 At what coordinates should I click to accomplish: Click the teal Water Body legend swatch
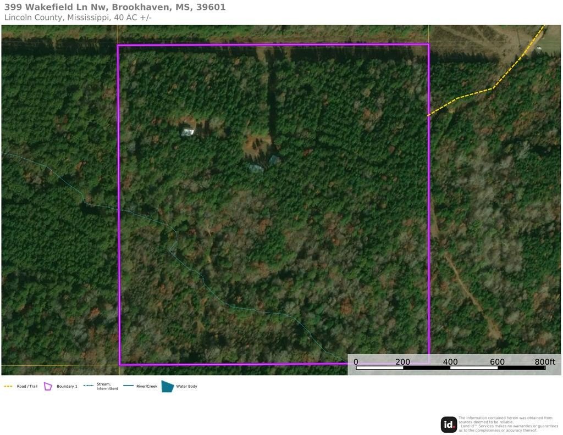(x=167, y=386)
